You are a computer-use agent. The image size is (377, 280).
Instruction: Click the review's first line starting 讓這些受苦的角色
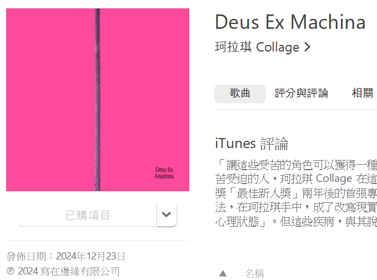pyautogui.click(x=296, y=165)
